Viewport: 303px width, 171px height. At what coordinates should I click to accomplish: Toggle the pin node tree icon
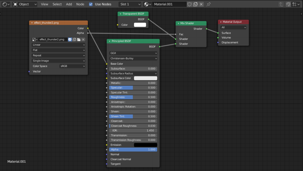tap(208, 4)
